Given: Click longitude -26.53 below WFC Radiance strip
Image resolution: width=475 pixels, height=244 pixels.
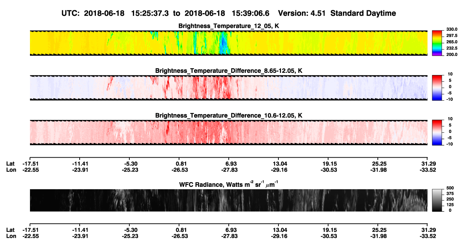Looking at the screenshot, I should (x=179, y=236).
